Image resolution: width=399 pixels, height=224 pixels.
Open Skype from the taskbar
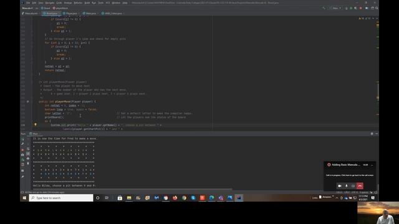pyautogui.click(x=193, y=198)
